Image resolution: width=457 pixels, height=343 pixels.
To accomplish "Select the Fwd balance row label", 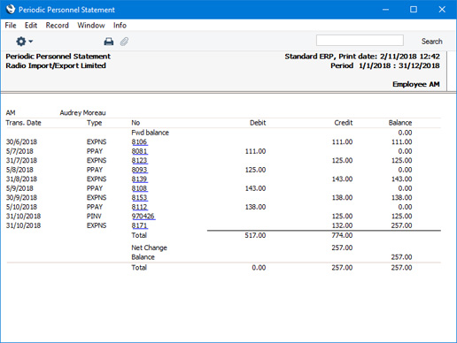I will pyautogui.click(x=150, y=133).
